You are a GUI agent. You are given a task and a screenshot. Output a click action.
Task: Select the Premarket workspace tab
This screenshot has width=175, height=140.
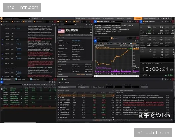pyautogui.click(x=138, y=18)
